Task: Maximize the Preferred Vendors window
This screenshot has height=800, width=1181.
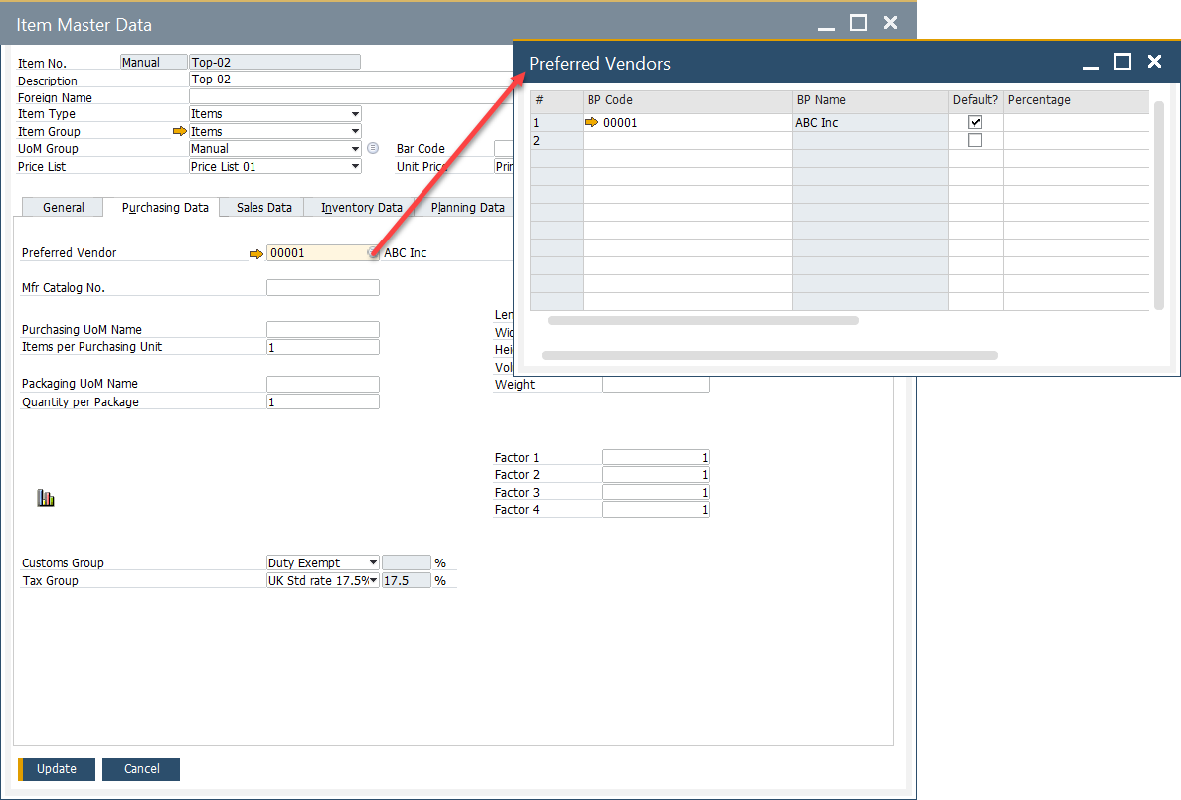Action: pos(1122,62)
